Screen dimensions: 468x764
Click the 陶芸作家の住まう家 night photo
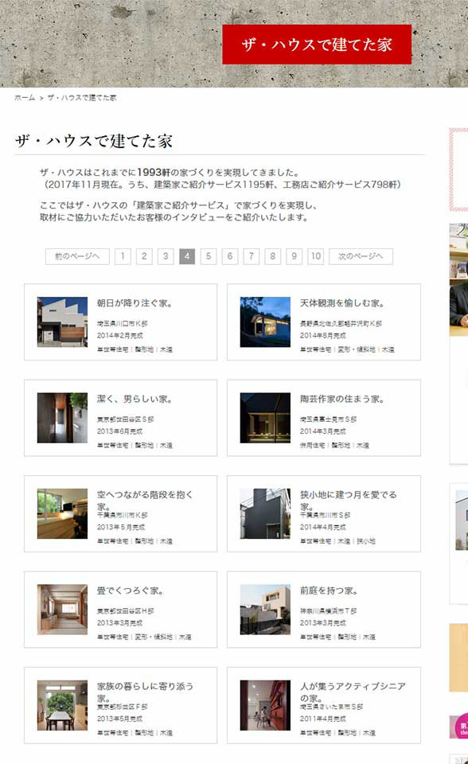coord(265,418)
